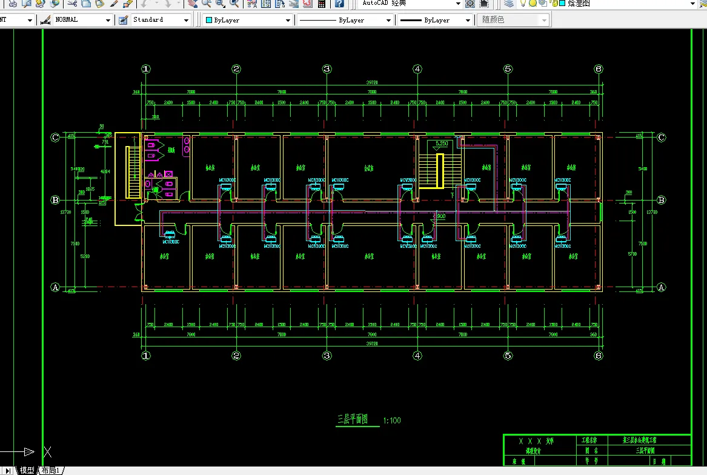707x475 pixels.
Task: Toggle the layer freeze sun icon
Action: click(x=533, y=3)
